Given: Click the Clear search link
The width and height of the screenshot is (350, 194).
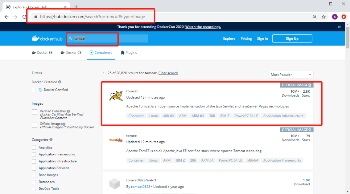Looking at the screenshot, I should click(x=168, y=73).
